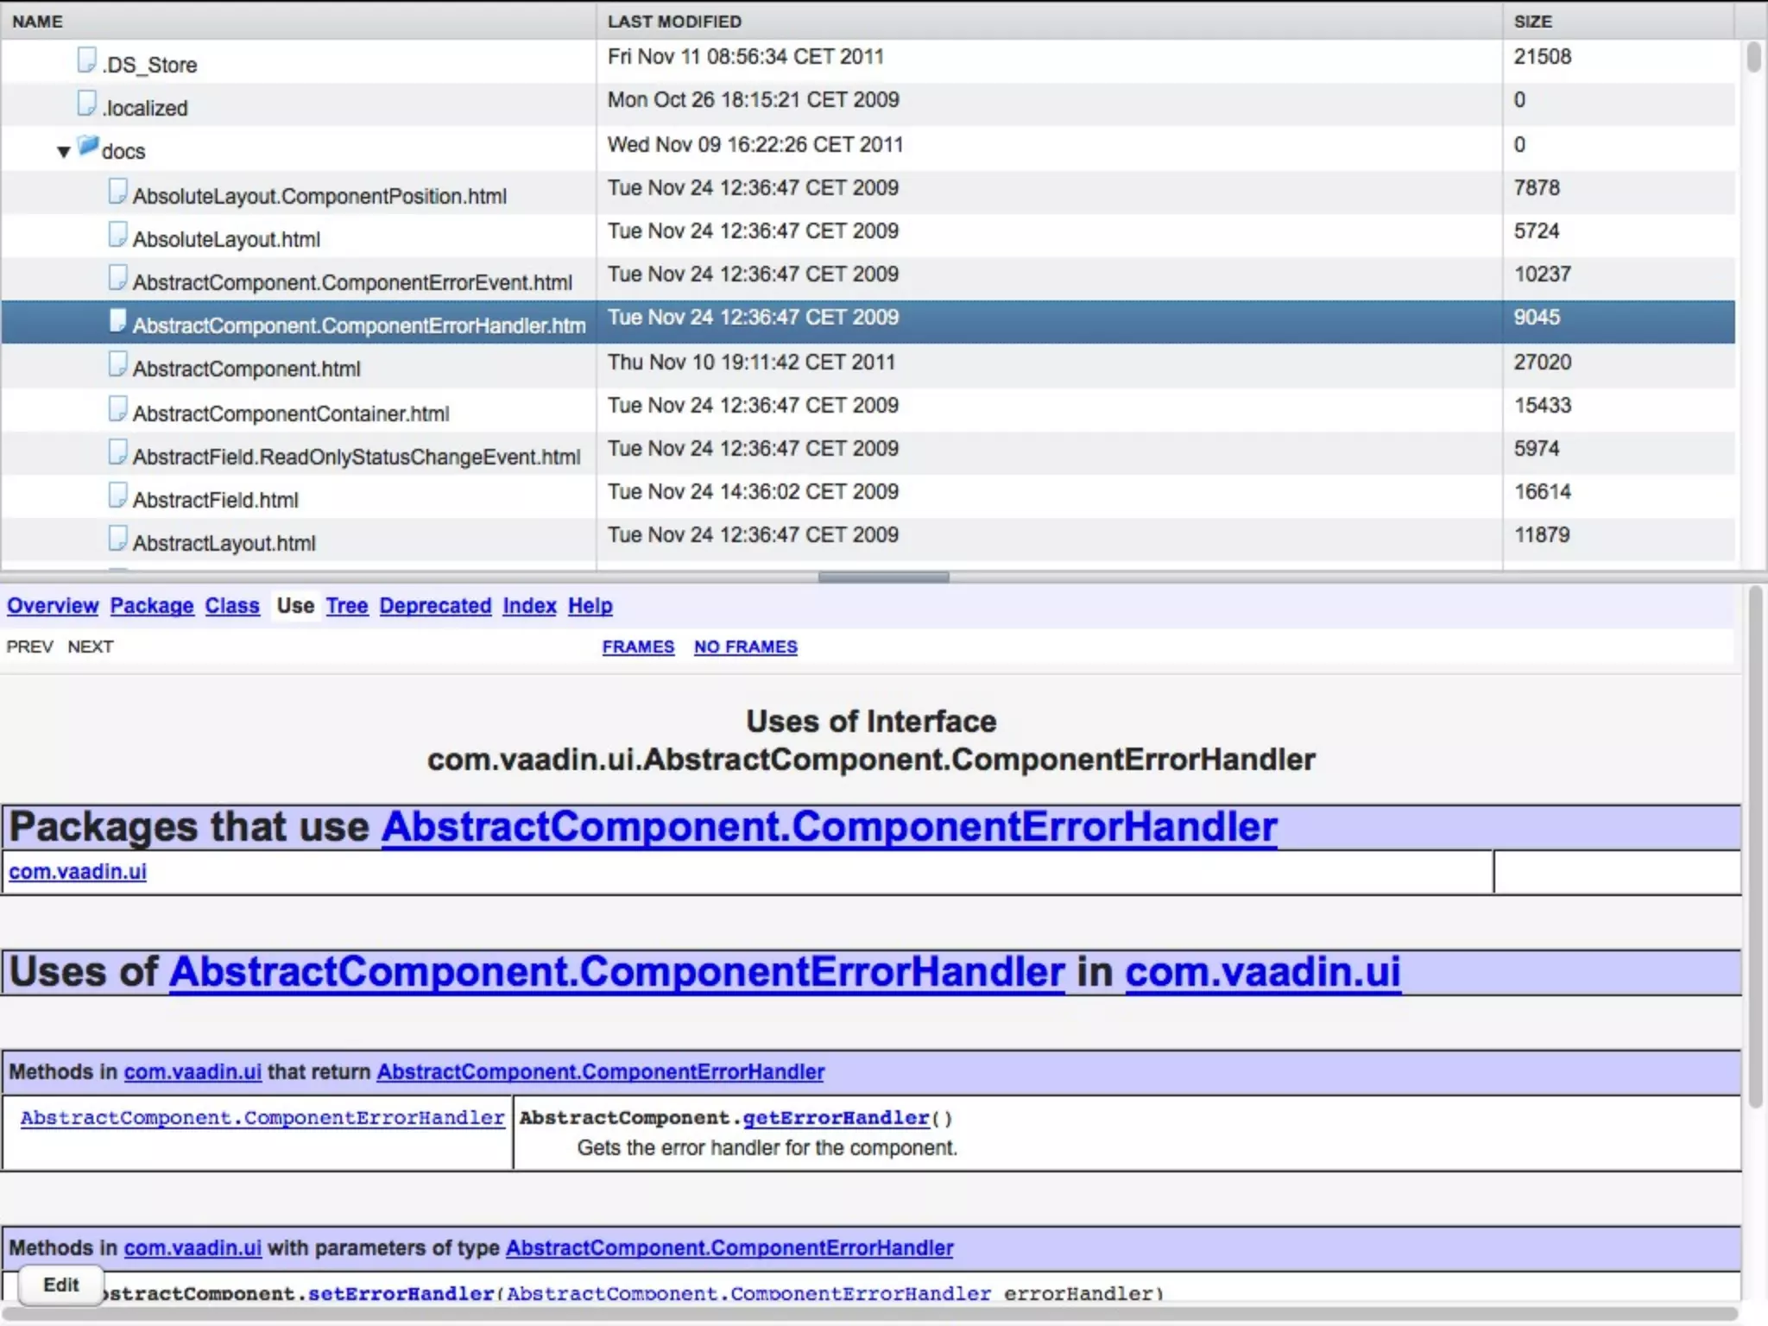Open the Index navigation link
This screenshot has width=1768, height=1326.
tap(529, 606)
